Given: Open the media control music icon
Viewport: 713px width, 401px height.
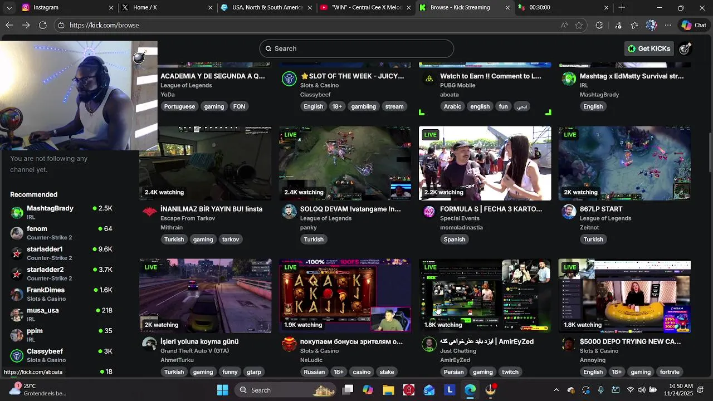Looking at the screenshot, I should pos(618,25).
